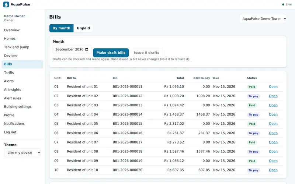Click the To pay badge for unit 08

pos(253,152)
